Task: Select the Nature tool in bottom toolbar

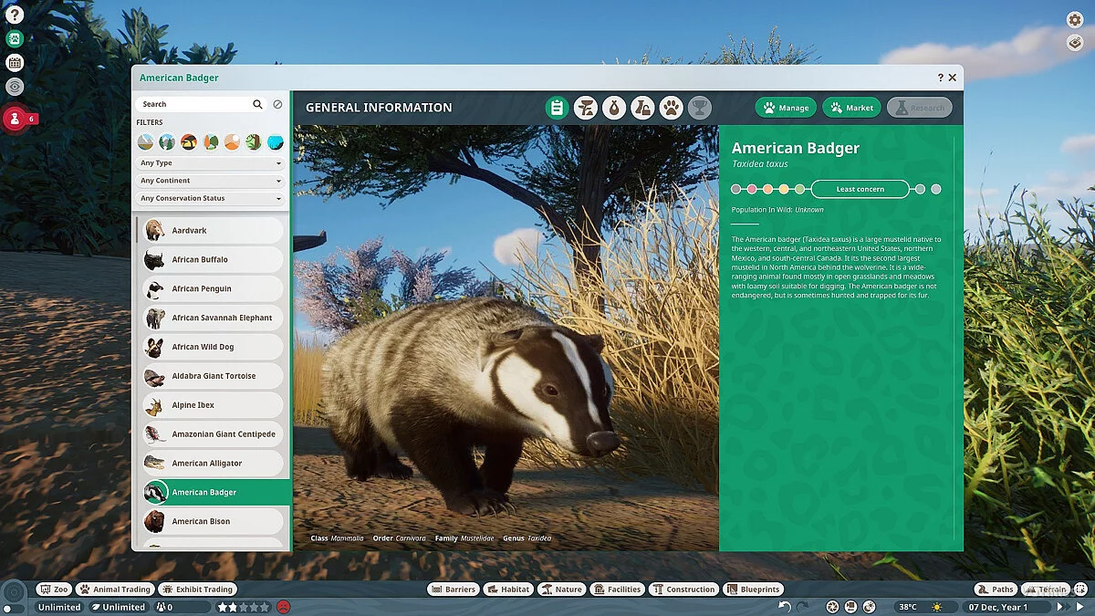Action: tap(561, 590)
